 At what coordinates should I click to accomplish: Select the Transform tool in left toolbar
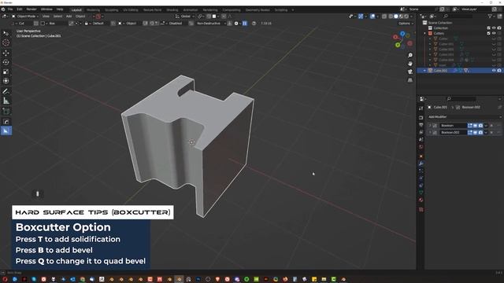point(6,81)
